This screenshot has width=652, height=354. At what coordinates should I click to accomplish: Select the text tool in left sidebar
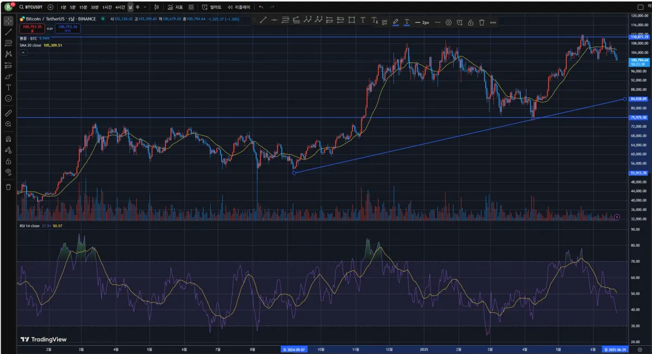click(x=8, y=87)
